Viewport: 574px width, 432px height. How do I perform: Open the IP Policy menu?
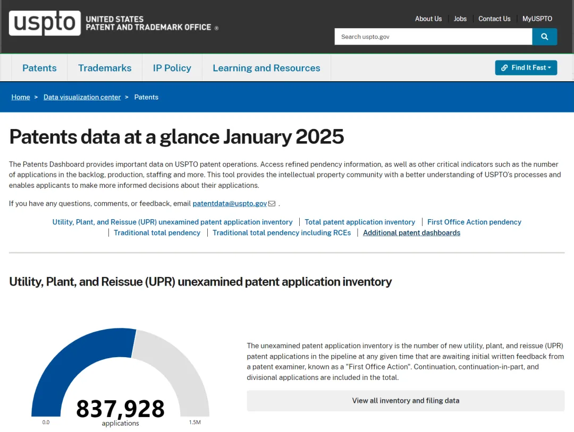(x=172, y=68)
